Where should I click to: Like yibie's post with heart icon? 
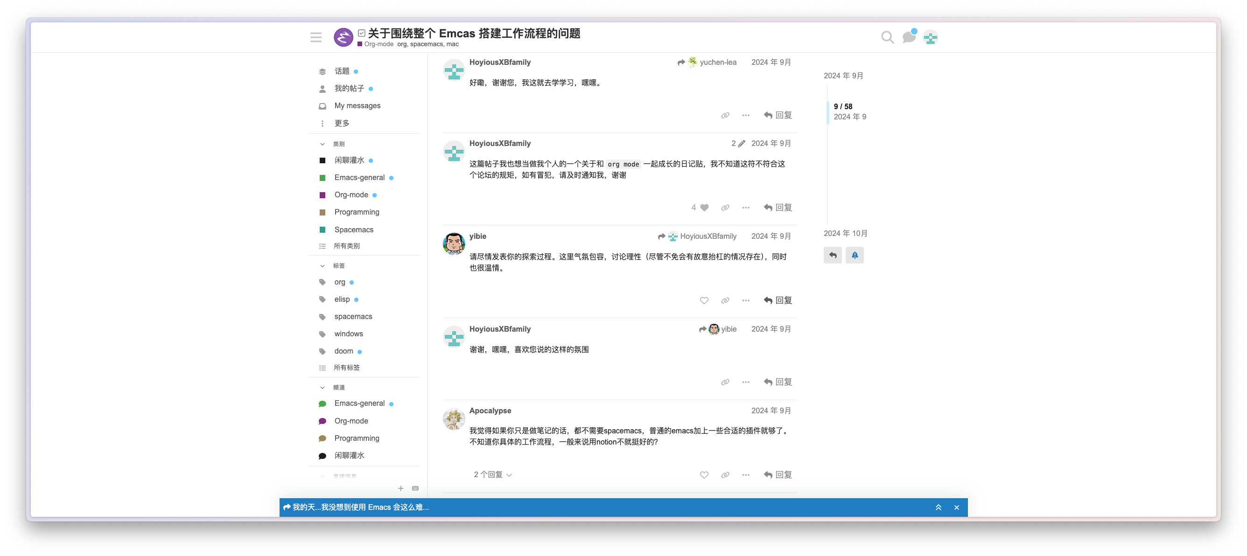point(704,300)
